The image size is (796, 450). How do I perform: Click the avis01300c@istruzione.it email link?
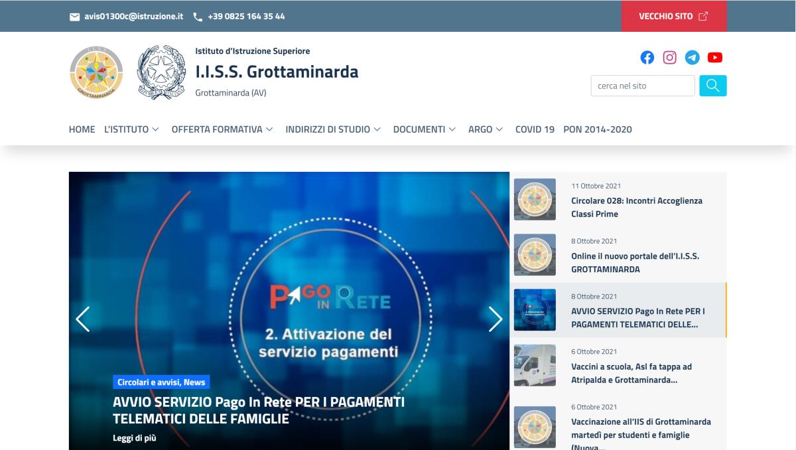coord(133,16)
